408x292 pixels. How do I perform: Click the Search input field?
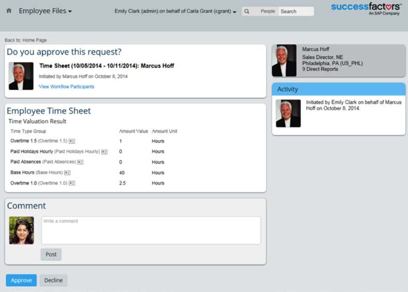(296, 11)
